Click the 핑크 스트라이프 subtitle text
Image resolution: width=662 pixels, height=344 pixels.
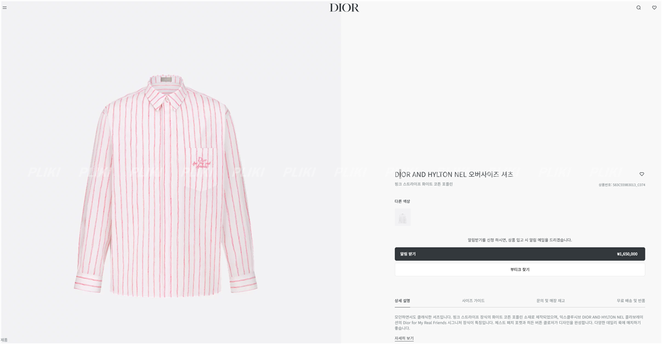click(x=424, y=184)
